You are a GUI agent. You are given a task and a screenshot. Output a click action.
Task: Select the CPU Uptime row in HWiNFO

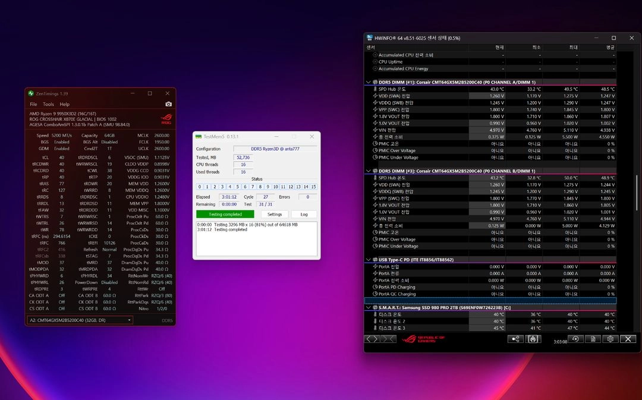coord(490,62)
